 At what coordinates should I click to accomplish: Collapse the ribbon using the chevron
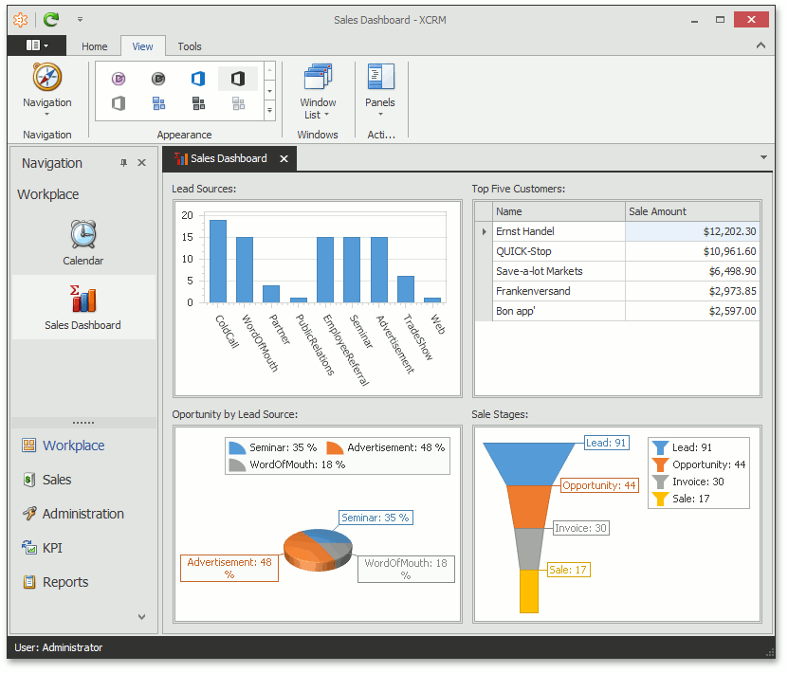[761, 45]
